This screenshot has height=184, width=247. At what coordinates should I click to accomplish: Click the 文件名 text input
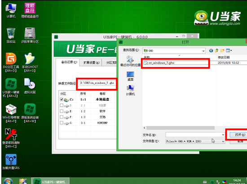(194, 135)
